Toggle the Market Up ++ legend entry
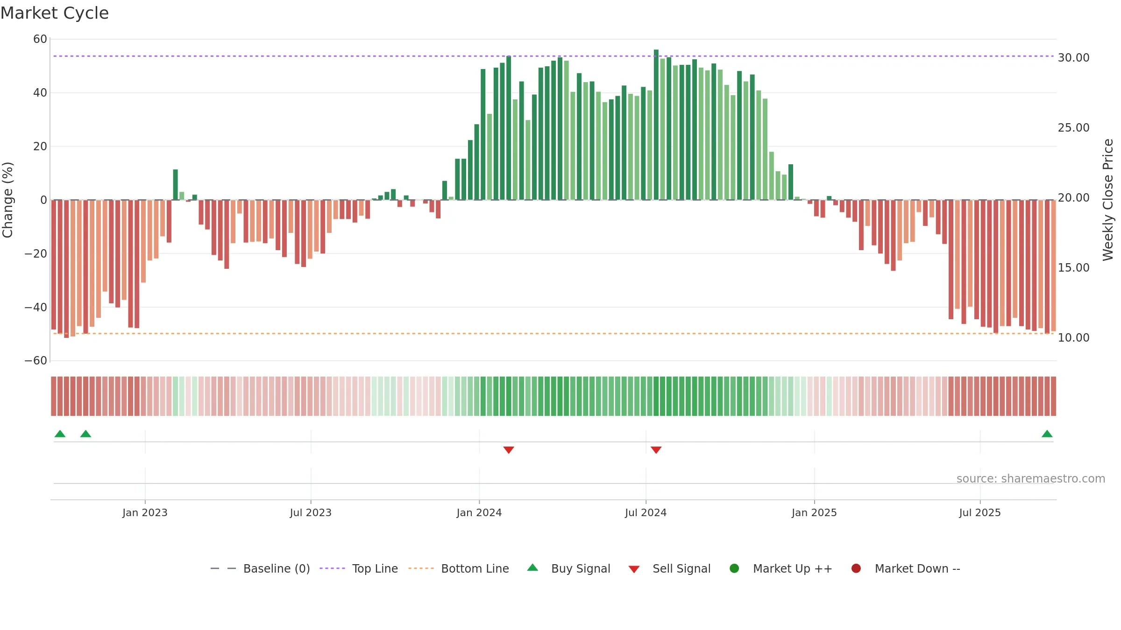This screenshot has height=630, width=1121. coord(780,568)
